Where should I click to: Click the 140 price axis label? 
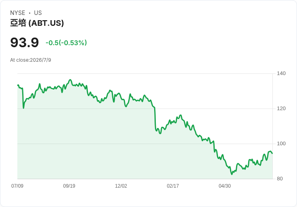(281, 73)
